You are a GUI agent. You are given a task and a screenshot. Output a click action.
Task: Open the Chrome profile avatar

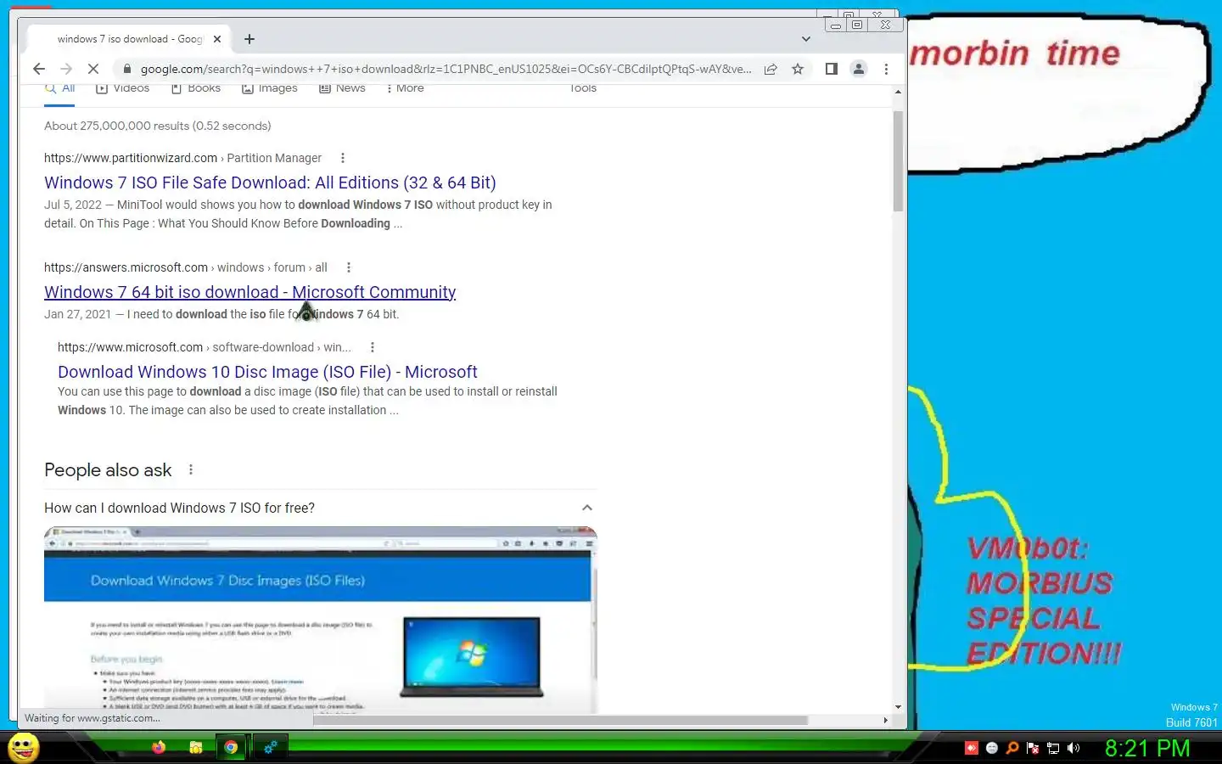click(x=859, y=69)
